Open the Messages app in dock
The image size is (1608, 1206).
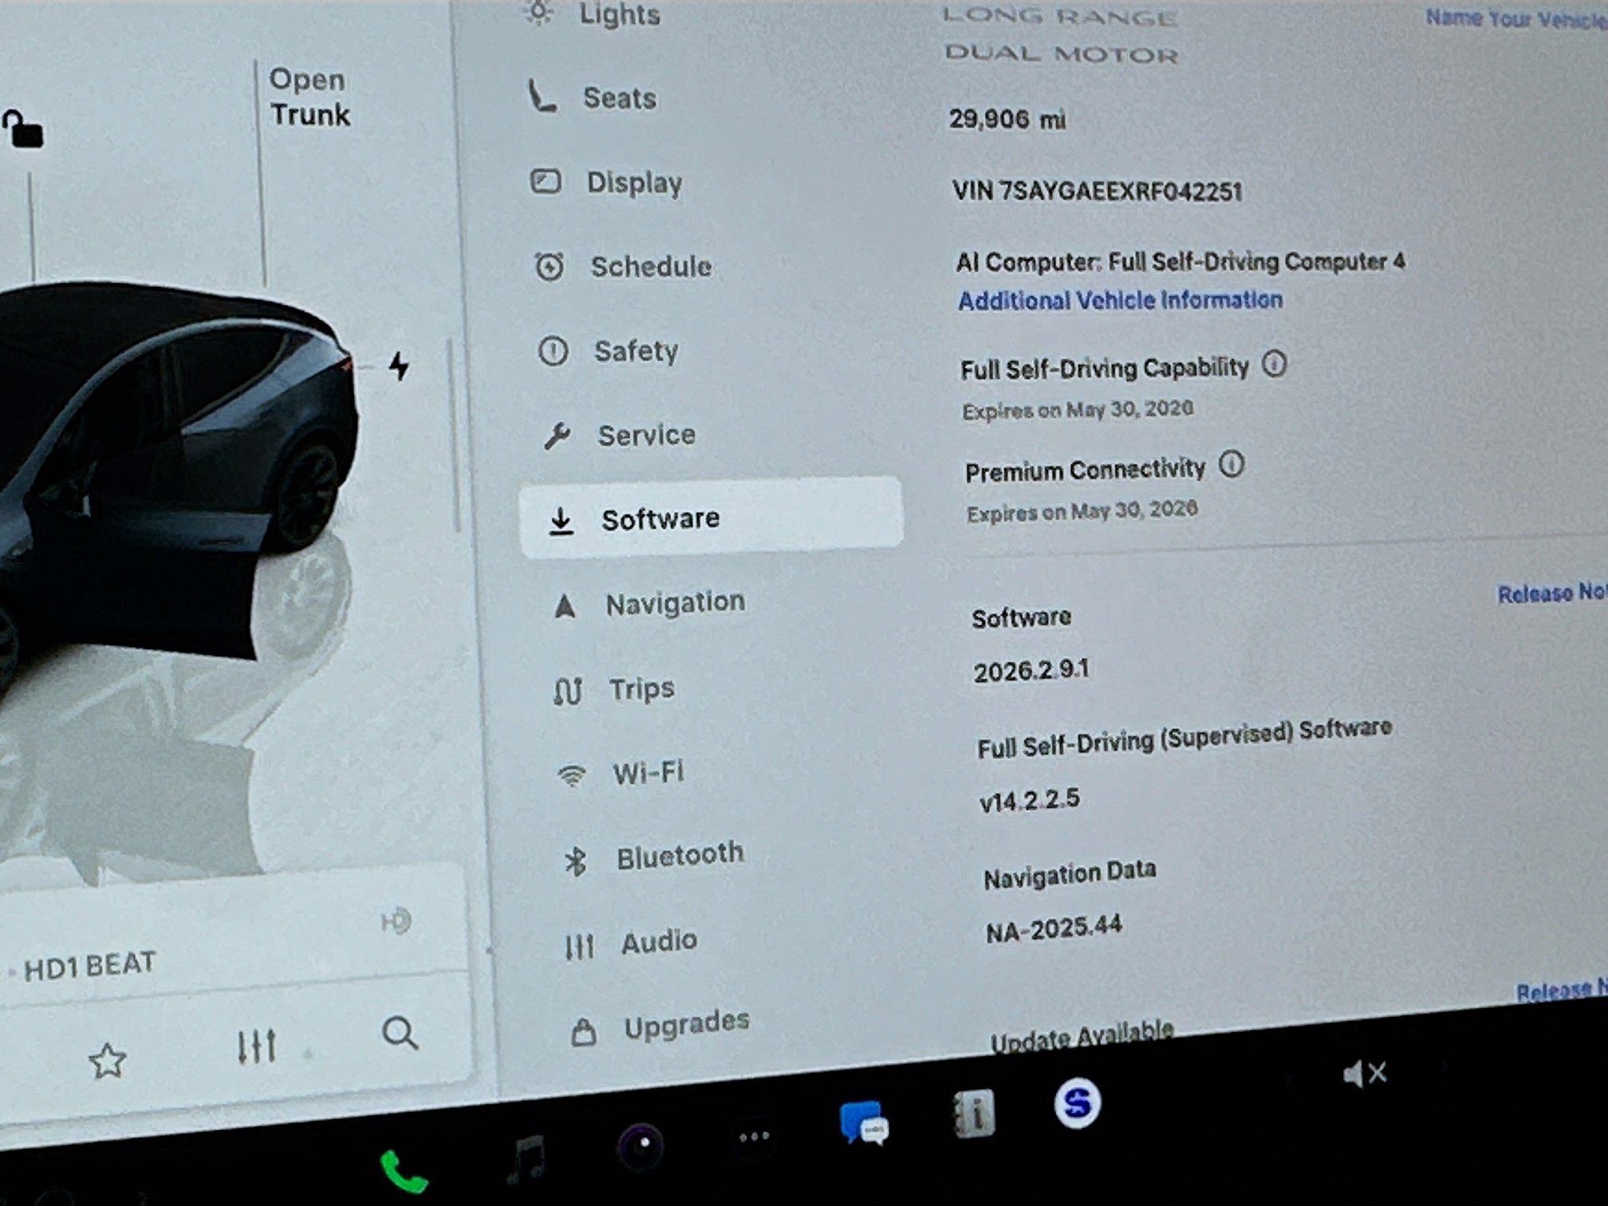(864, 1123)
